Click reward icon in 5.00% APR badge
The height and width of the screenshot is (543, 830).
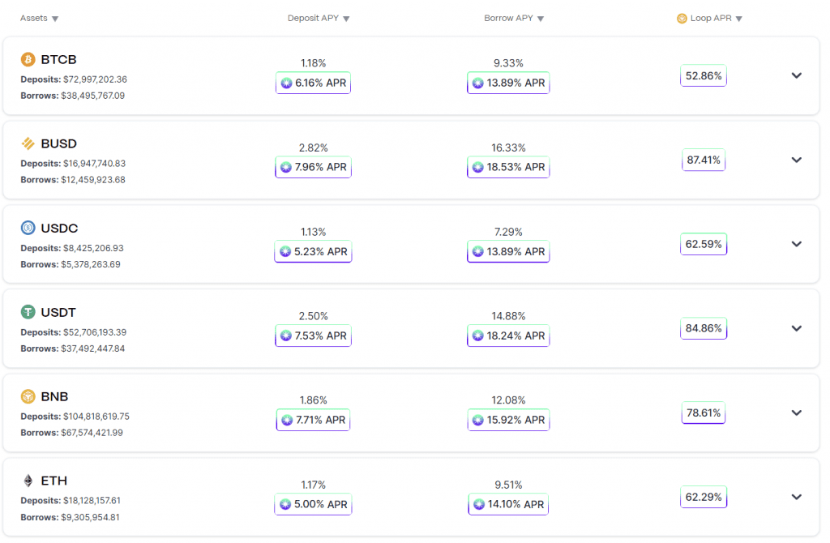click(285, 504)
